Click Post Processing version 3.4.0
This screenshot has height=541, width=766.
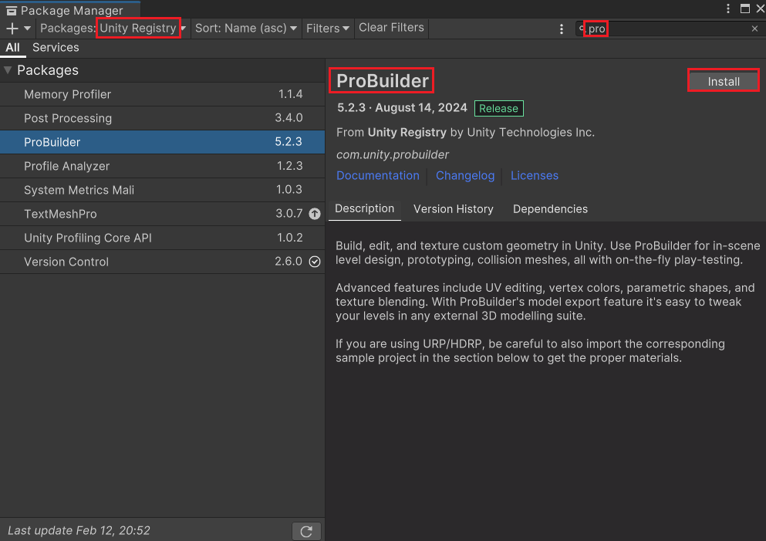coord(289,118)
